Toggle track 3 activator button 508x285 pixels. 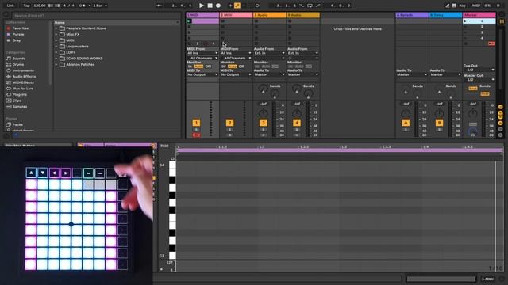click(263, 123)
